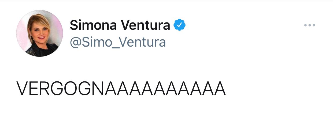Expand the tweet's overflow menu
The width and height of the screenshot is (333, 113).
(310, 25)
